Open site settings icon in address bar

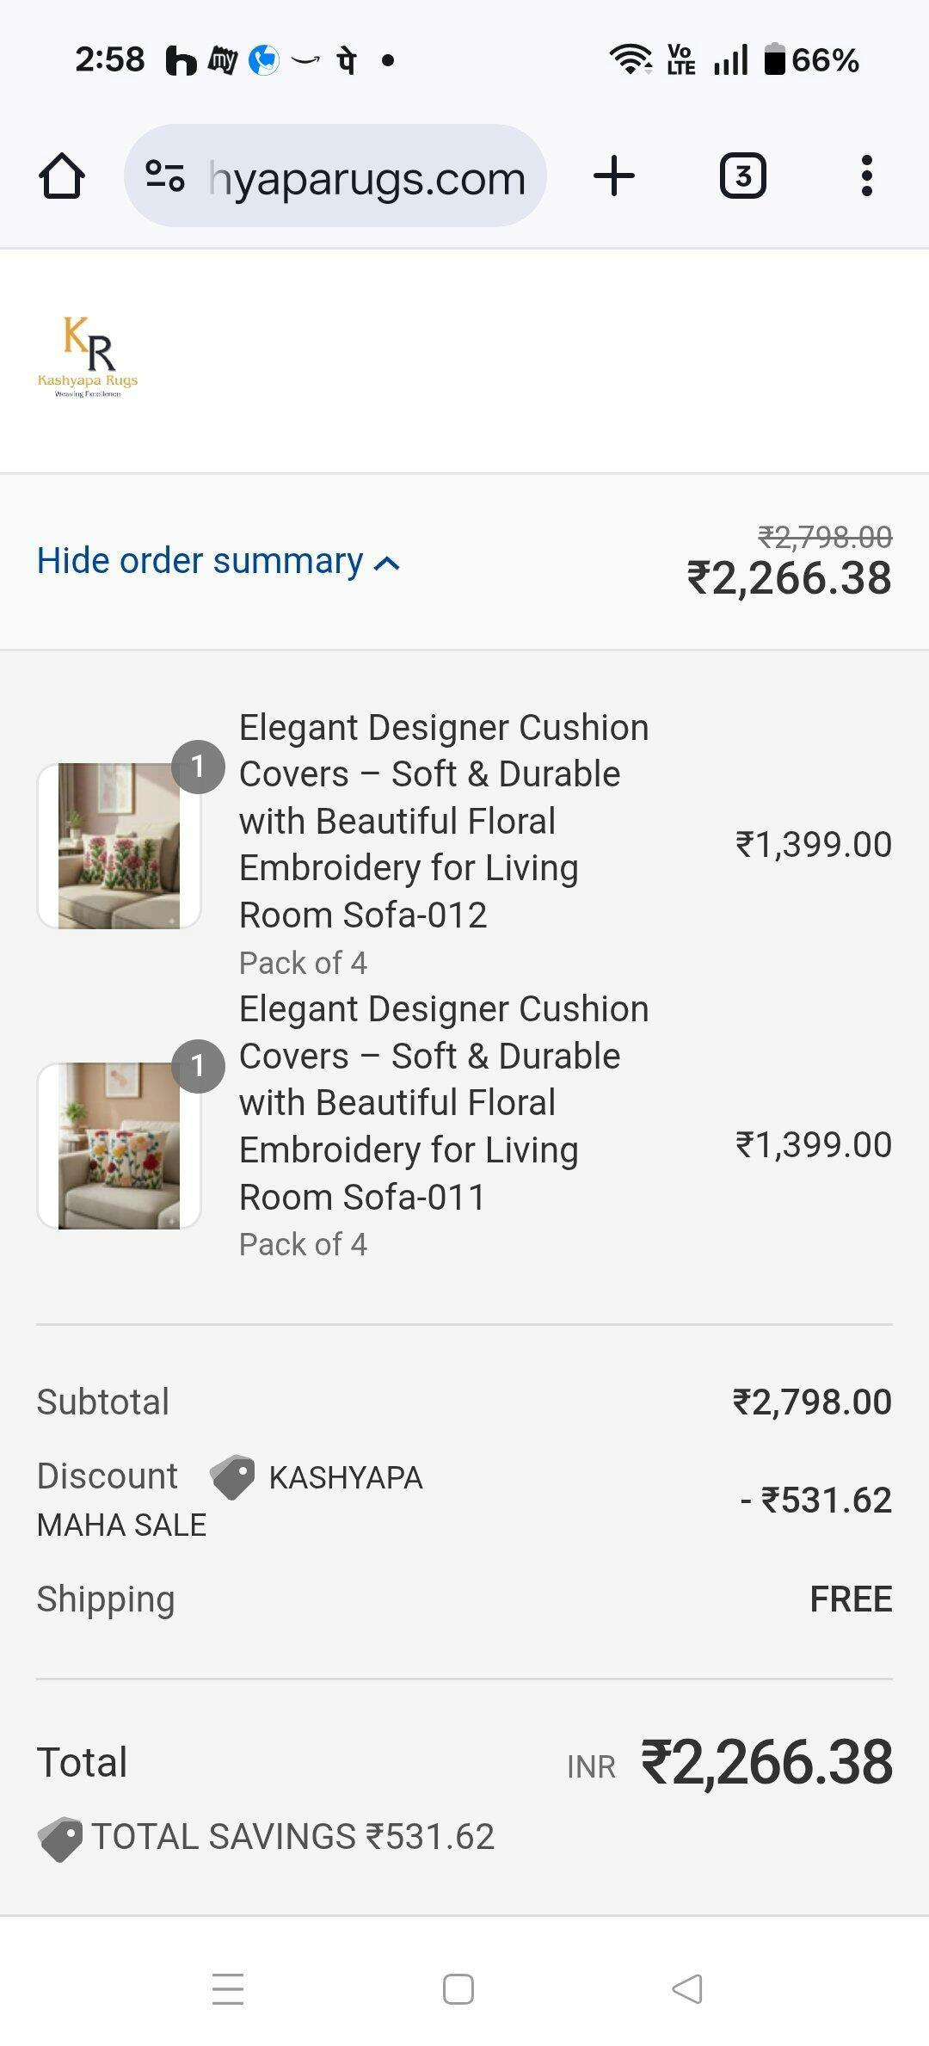pos(165,176)
